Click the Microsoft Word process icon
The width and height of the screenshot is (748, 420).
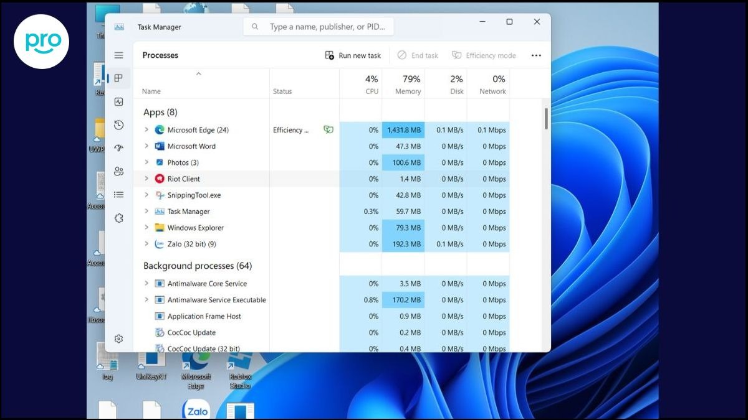(x=160, y=146)
